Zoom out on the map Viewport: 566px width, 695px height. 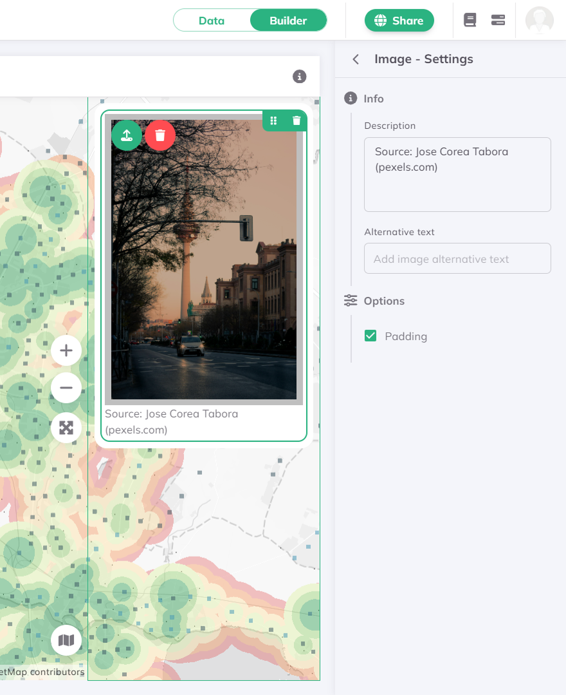click(x=66, y=388)
